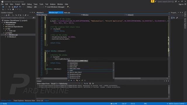This screenshot has height=105, width=187.
Task: Open the x86 platform dropdown
Action: click(39, 7)
